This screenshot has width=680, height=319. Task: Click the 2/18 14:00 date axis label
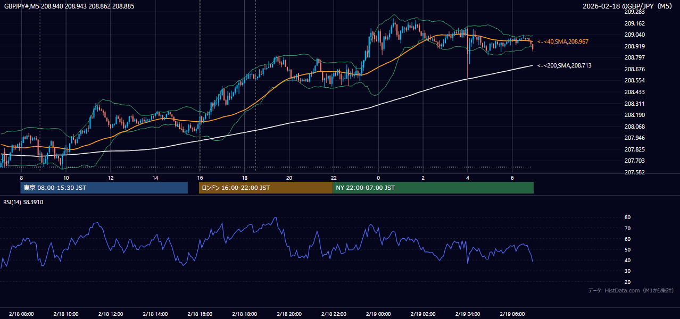155,314
